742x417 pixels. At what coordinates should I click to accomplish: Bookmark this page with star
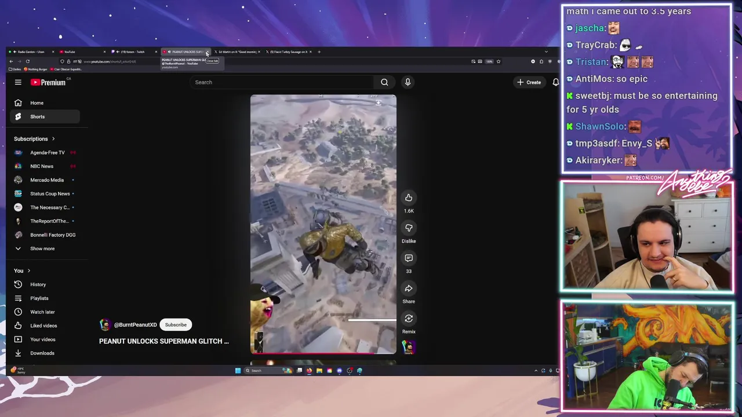pos(498,61)
